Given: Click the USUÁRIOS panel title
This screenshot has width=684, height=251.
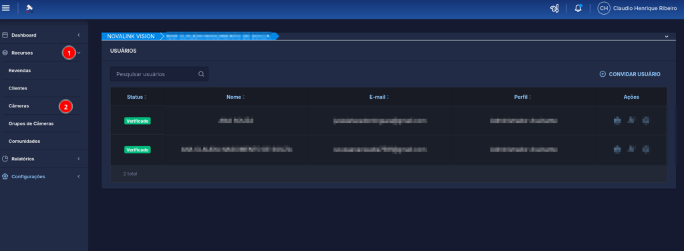Looking at the screenshot, I should (x=124, y=51).
